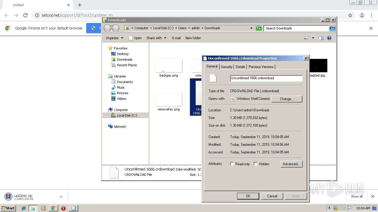Launch Internet Explorer from taskbar
This screenshot has width=378, height=212.
coord(24,208)
